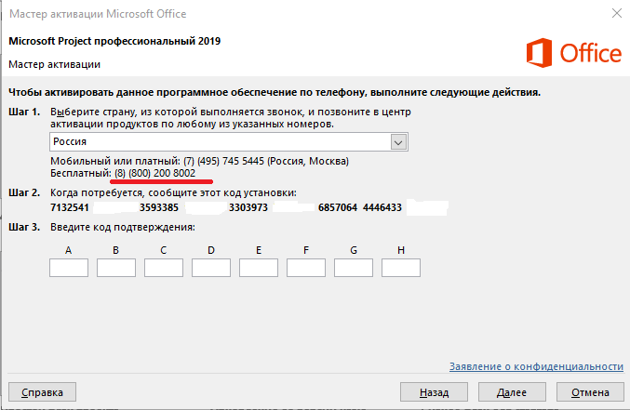Go back with the Назад button
Image resolution: width=630 pixels, height=410 pixels.
click(x=434, y=392)
